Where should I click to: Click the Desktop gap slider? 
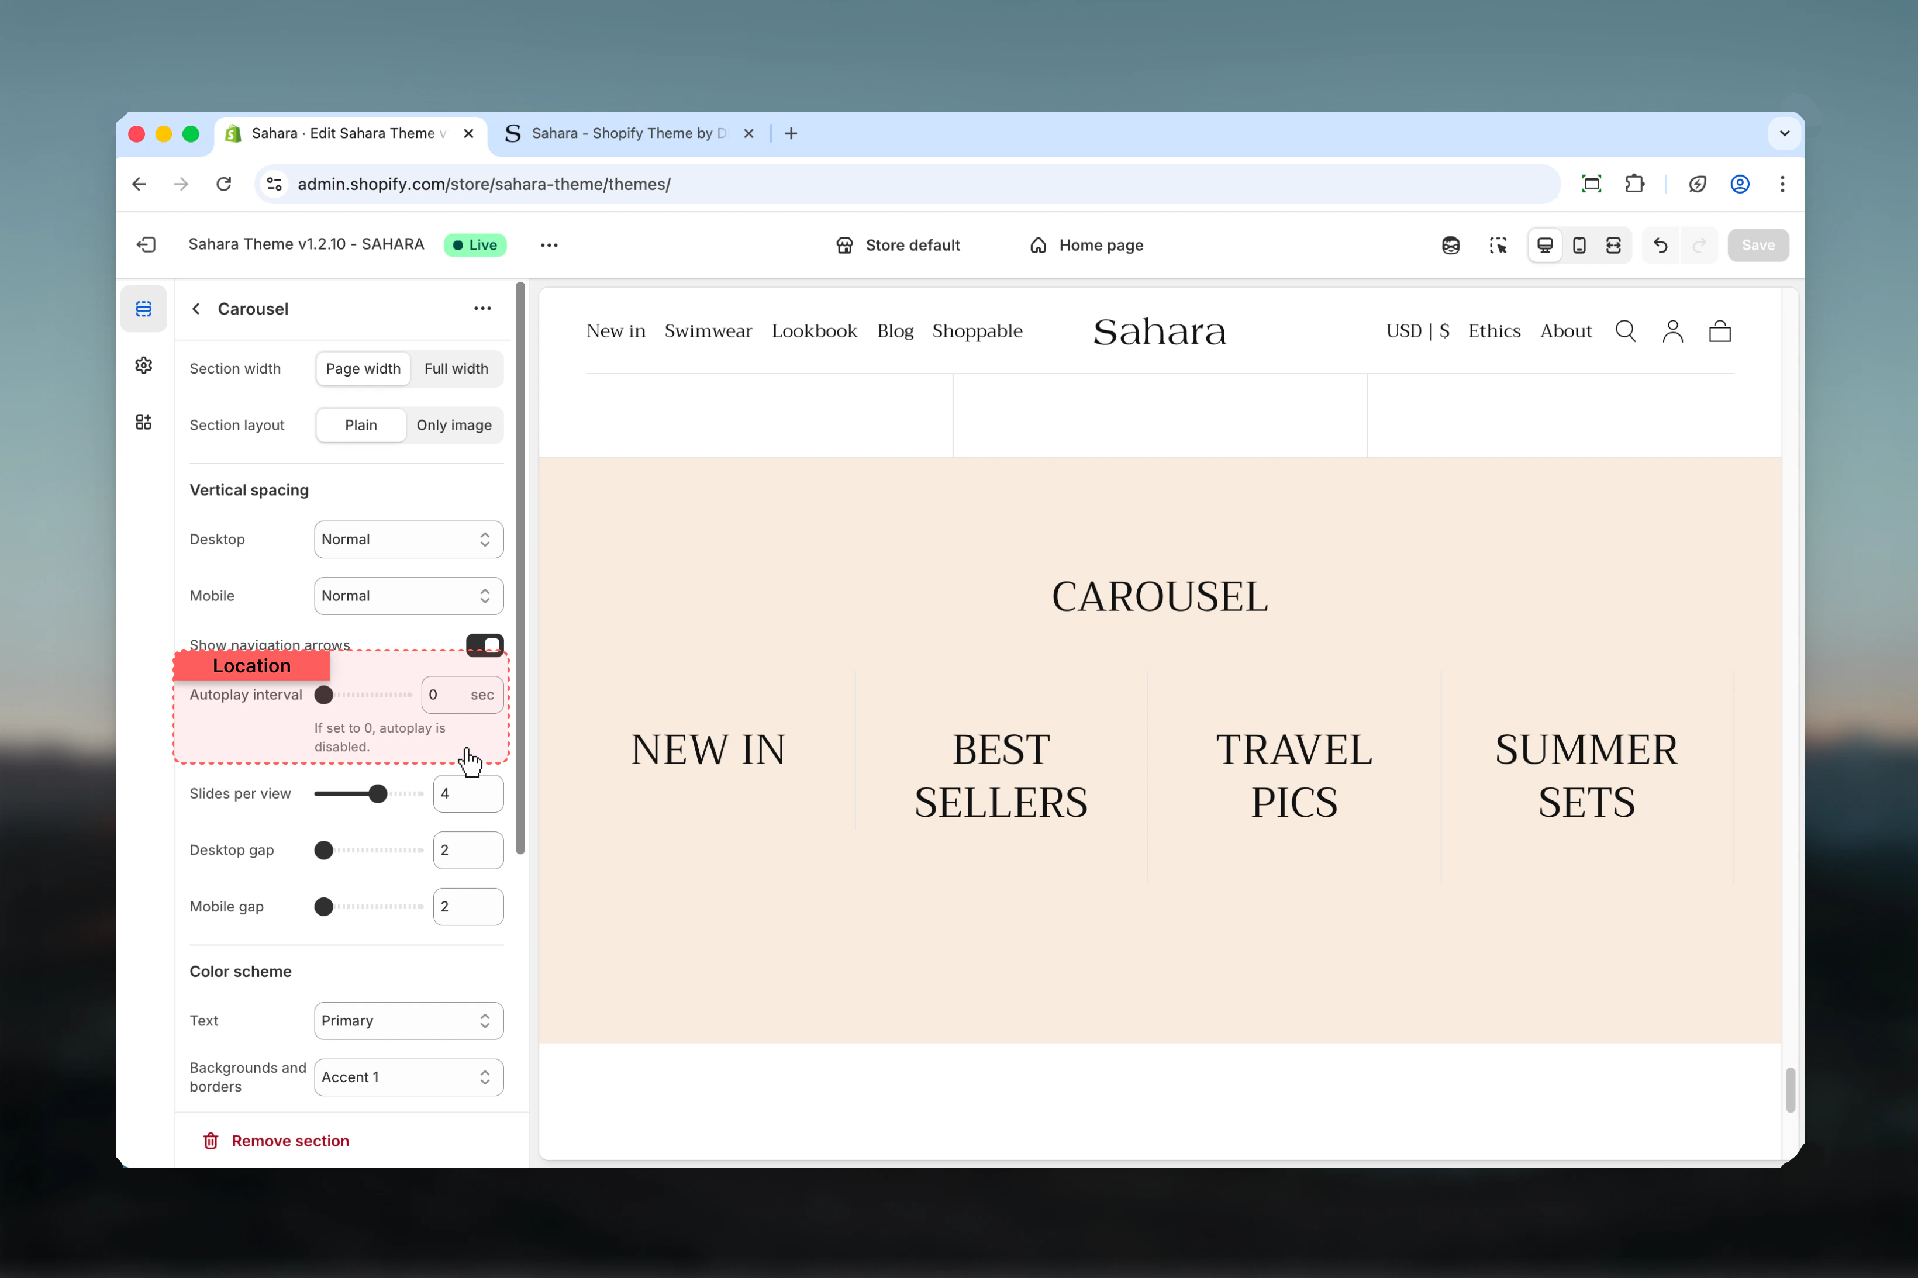click(368, 850)
